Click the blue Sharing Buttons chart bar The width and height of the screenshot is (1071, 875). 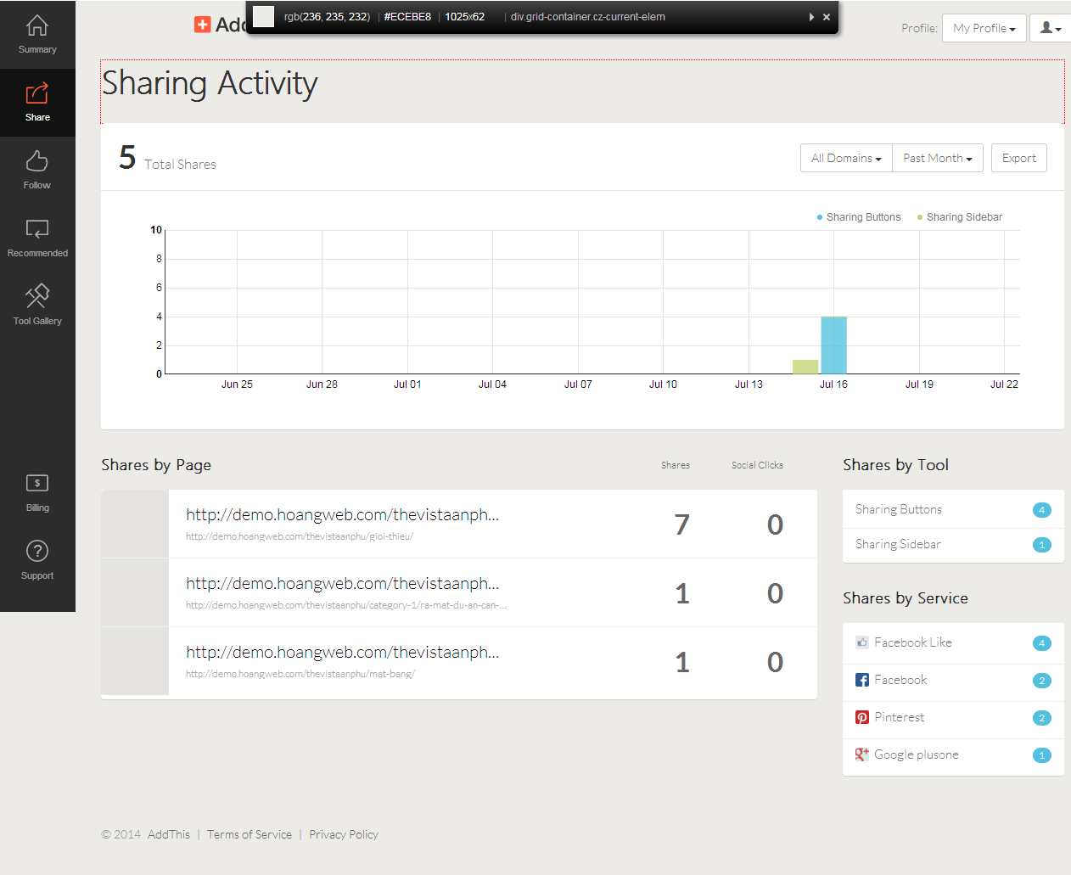(833, 345)
